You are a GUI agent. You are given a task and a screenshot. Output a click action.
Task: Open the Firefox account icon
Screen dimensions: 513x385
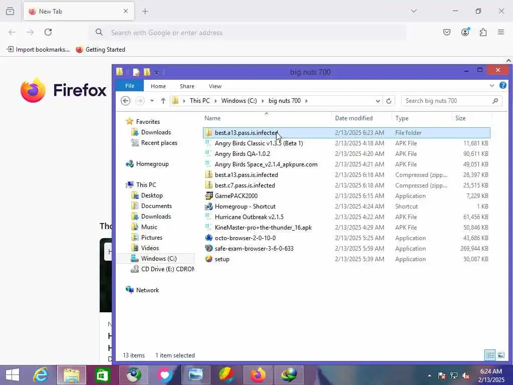click(465, 32)
